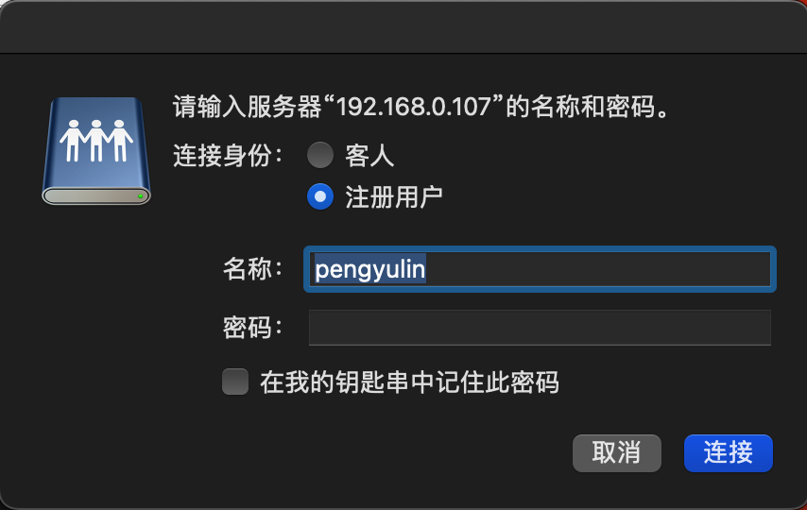Click the three people figures on server icon
Viewport: 807px width, 510px height.
(x=95, y=141)
